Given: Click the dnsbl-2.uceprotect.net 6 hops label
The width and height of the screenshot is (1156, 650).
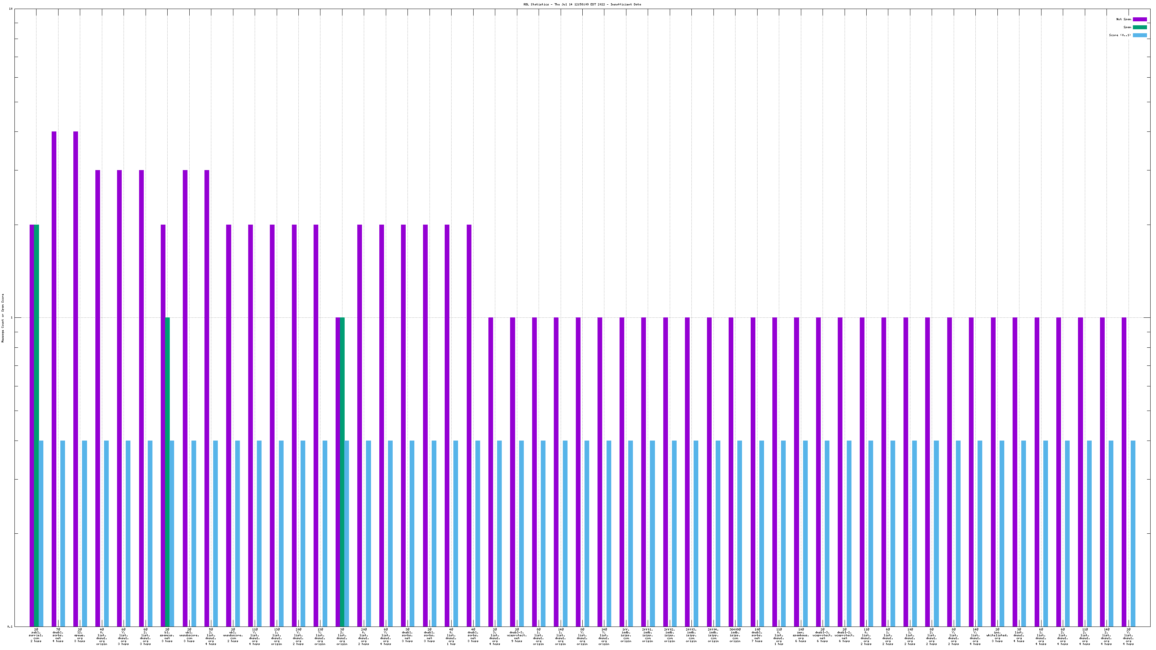Looking at the screenshot, I should (x=844, y=636).
